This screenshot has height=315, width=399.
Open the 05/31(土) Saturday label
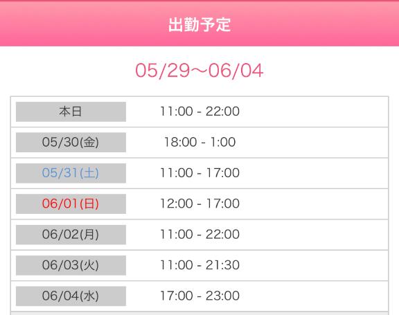tap(71, 173)
